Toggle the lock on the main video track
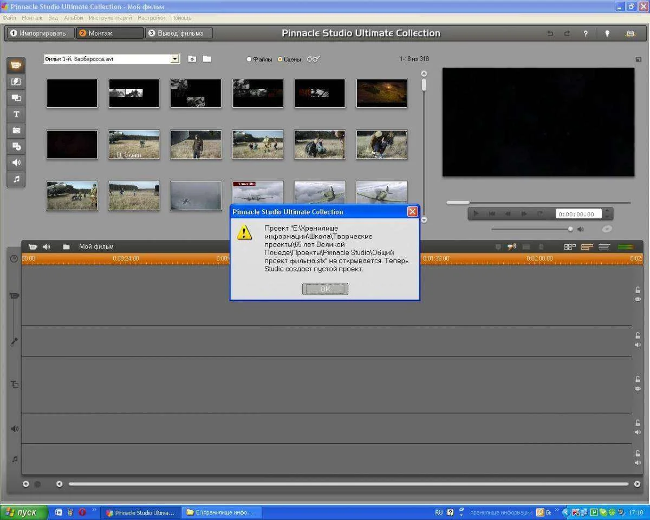This screenshot has width=650, height=520. 638,290
